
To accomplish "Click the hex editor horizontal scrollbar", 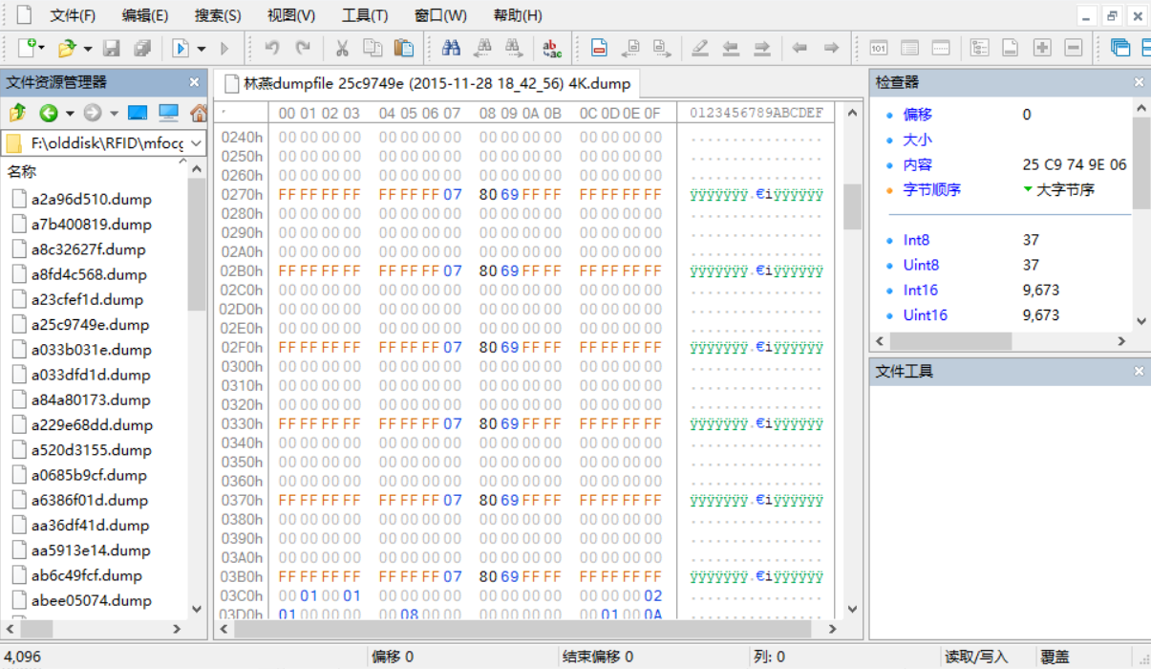I will 530,628.
